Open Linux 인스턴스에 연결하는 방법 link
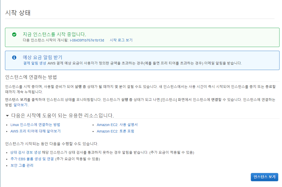 pos(35,125)
